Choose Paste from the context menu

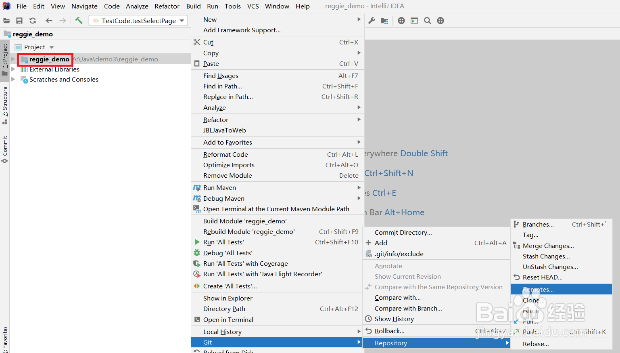278,63
